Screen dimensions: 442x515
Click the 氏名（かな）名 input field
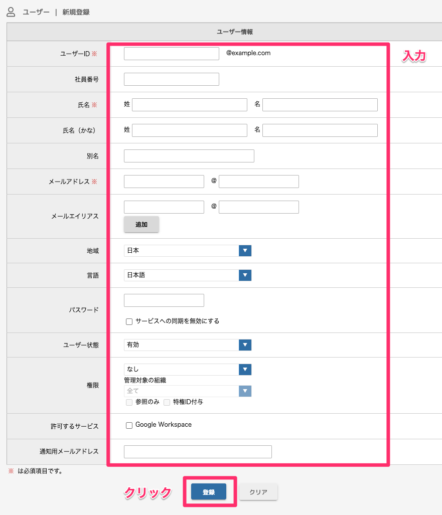[320, 130]
